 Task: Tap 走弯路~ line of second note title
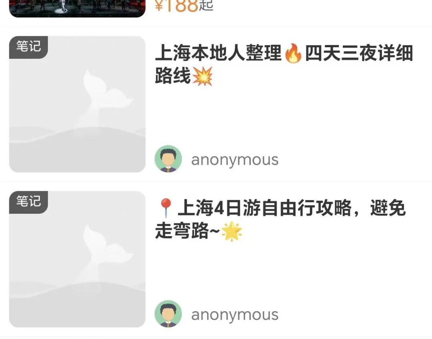tap(187, 231)
